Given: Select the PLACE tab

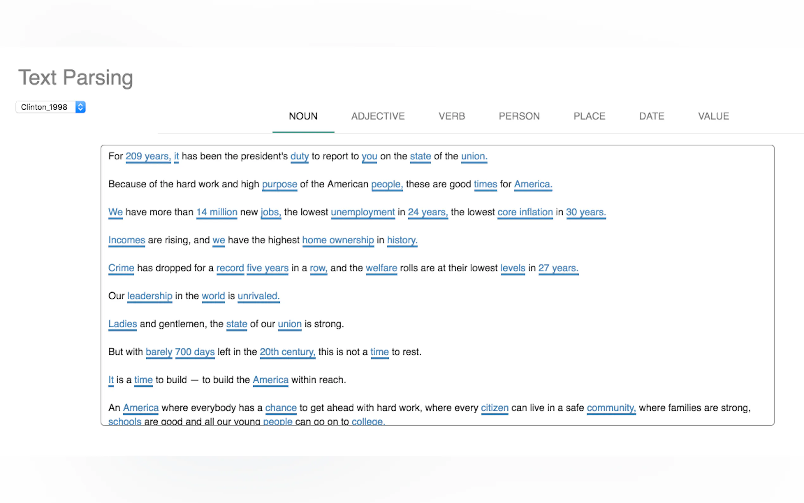Looking at the screenshot, I should [589, 116].
